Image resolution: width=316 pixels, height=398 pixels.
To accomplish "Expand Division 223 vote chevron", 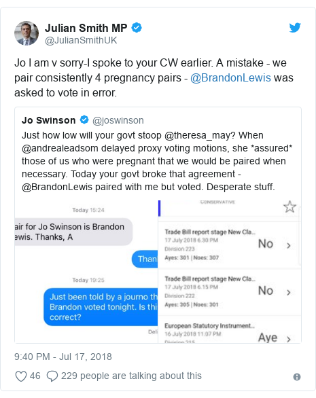I will [x=289, y=245].
